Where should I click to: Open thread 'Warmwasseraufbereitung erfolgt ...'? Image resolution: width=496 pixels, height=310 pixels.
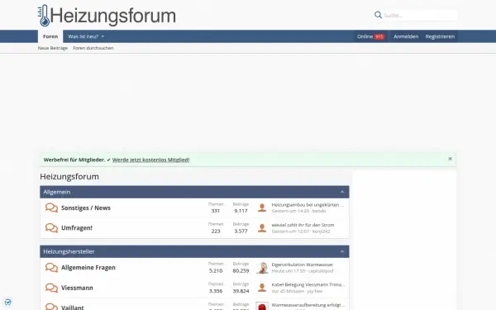(x=308, y=305)
